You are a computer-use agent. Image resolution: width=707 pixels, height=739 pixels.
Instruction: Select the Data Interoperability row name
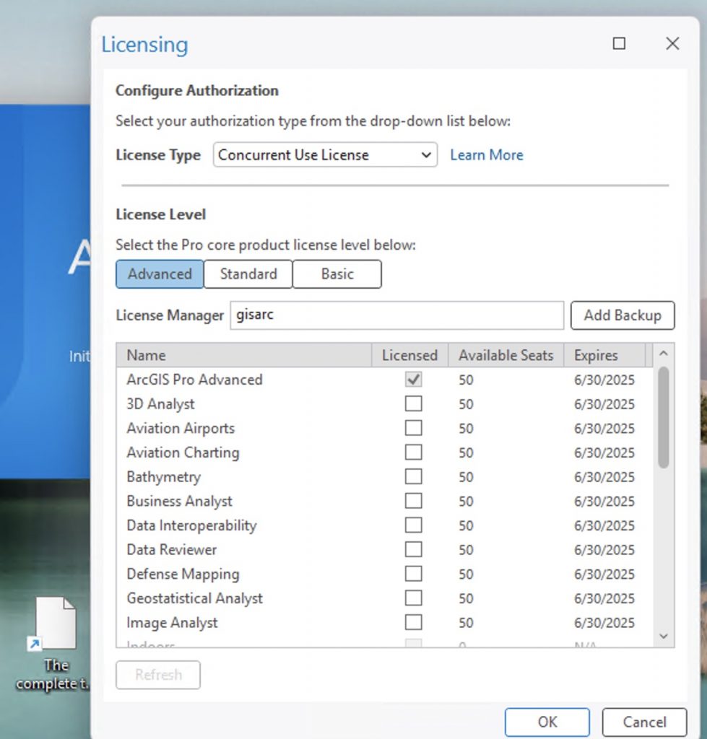(x=191, y=525)
